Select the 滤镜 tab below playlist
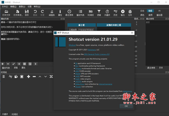This screenshot has width=169, height=116. (16, 68)
